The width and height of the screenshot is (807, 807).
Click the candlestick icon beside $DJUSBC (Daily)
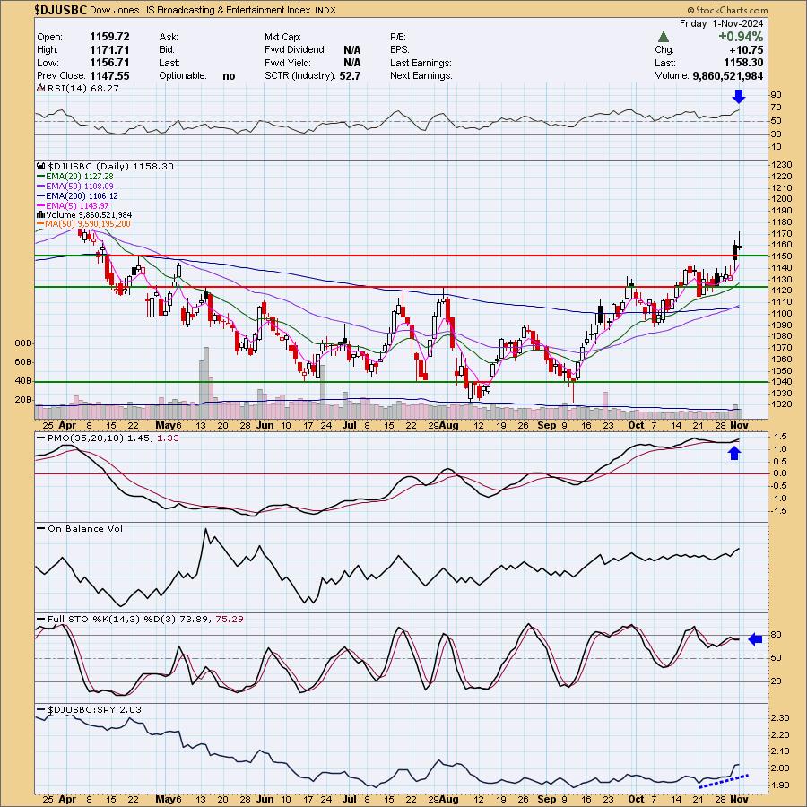[x=41, y=166]
